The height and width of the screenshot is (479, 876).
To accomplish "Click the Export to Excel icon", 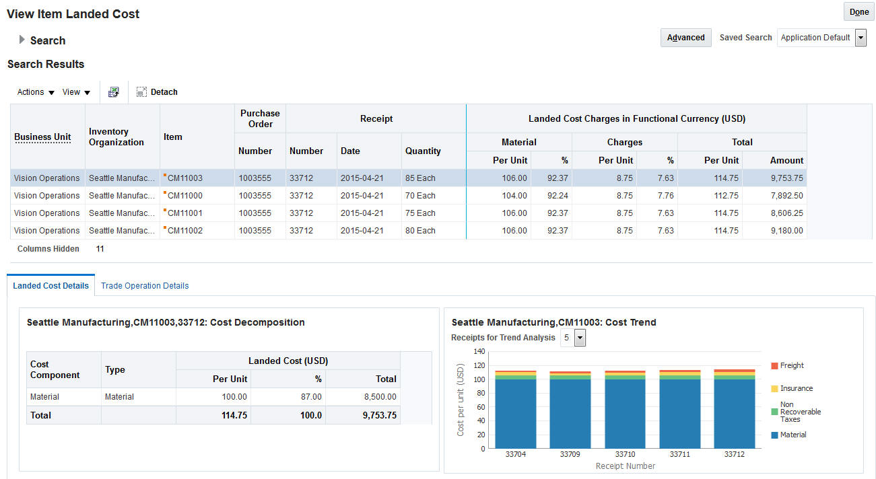I will coord(114,92).
